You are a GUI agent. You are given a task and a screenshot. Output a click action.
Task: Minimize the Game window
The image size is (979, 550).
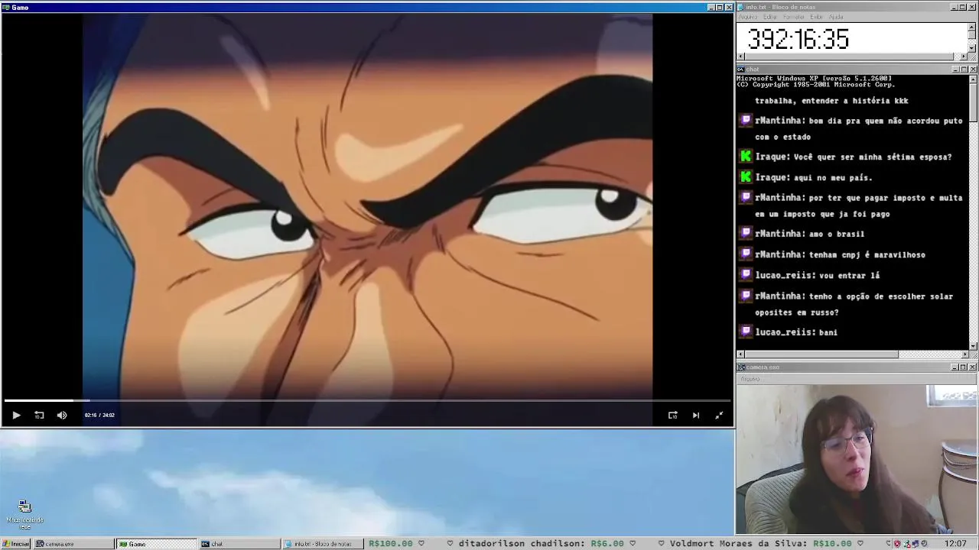click(711, 7)
